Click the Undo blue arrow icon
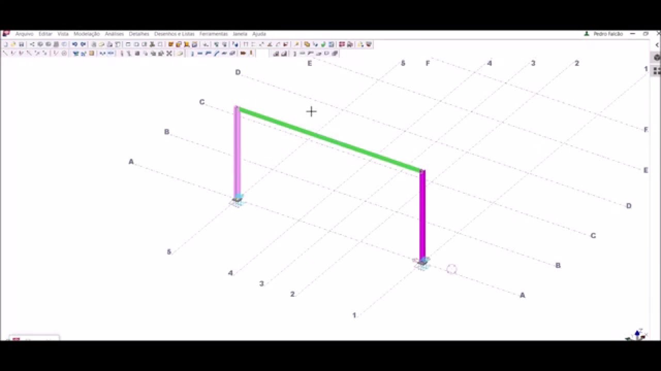This screenshot has width=661, height=371. (75, 45)
